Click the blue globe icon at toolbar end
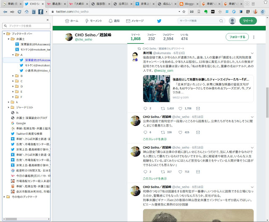The width and height of the screenshot is (269, 222). tap(263, 12)
